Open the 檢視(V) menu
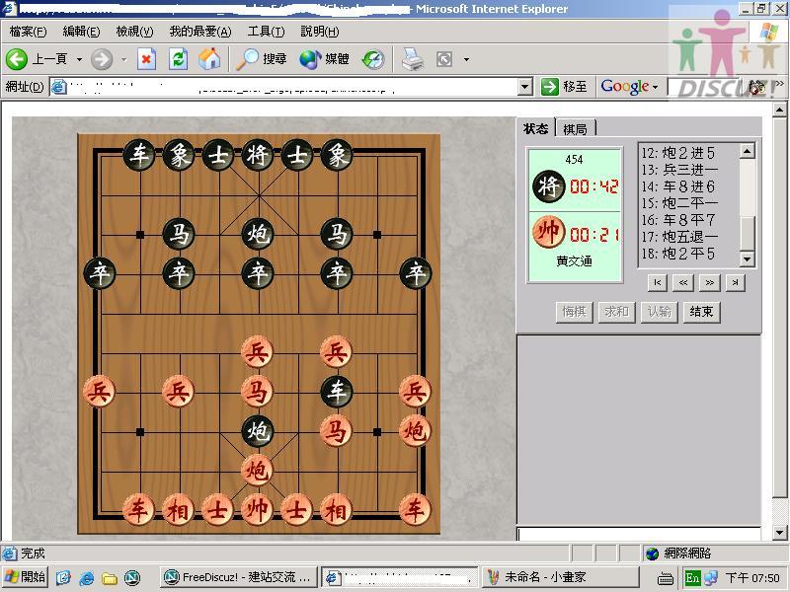The width and height of the screenshot is (790, 592). pyautogui.click(x=134, y=32)
